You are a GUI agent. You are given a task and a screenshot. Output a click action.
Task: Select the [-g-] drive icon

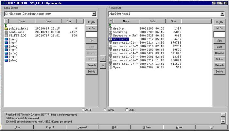tap(6, 57)
